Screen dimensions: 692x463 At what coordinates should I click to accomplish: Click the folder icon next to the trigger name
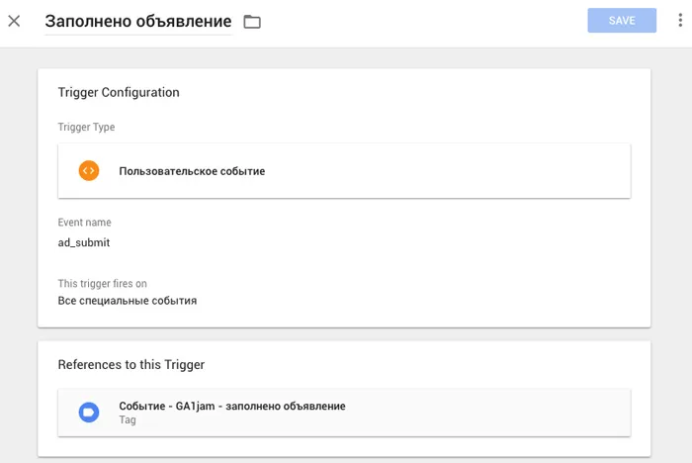(x=252, y=21)
